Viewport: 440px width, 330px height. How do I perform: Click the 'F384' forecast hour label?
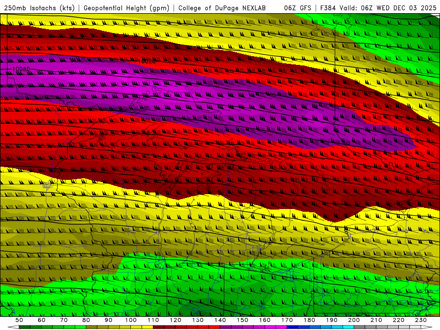point(328,8)
